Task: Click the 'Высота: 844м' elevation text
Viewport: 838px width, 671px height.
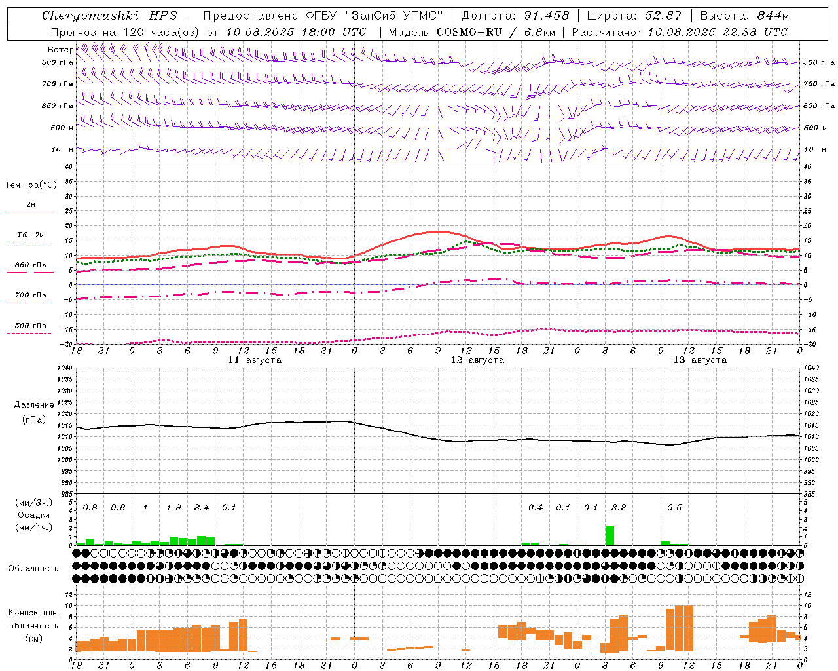Action: coord(744,16)
